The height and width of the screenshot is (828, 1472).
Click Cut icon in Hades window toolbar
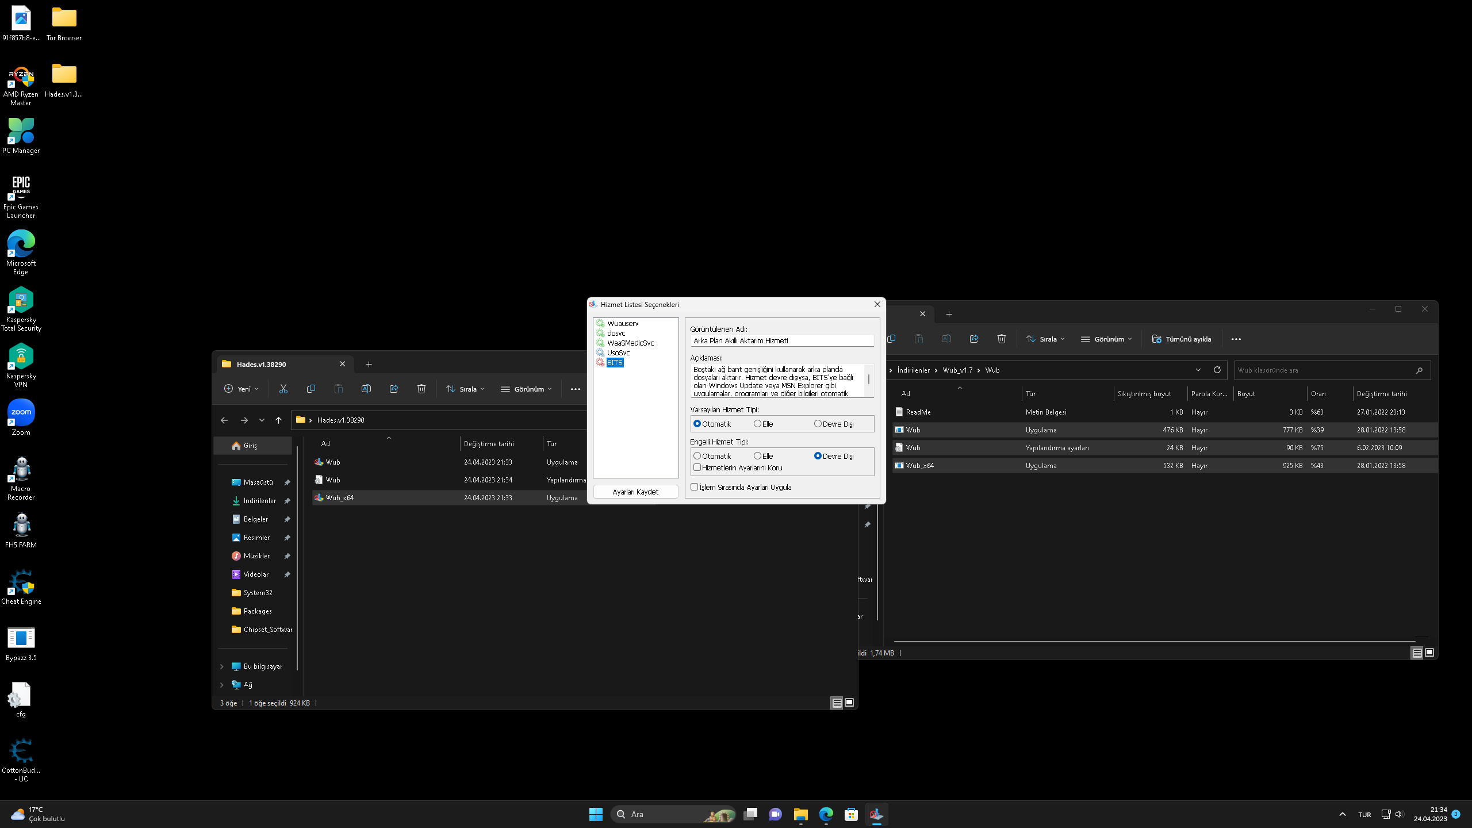tap(283, 389)
